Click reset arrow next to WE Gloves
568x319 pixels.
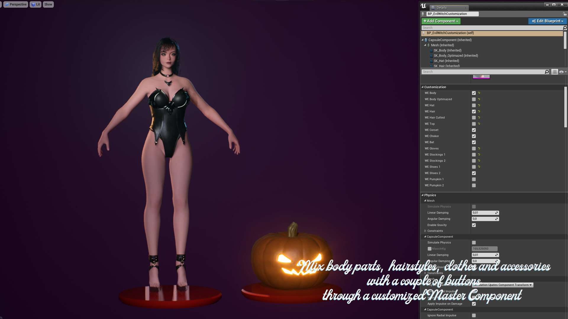tap(479, 149)
